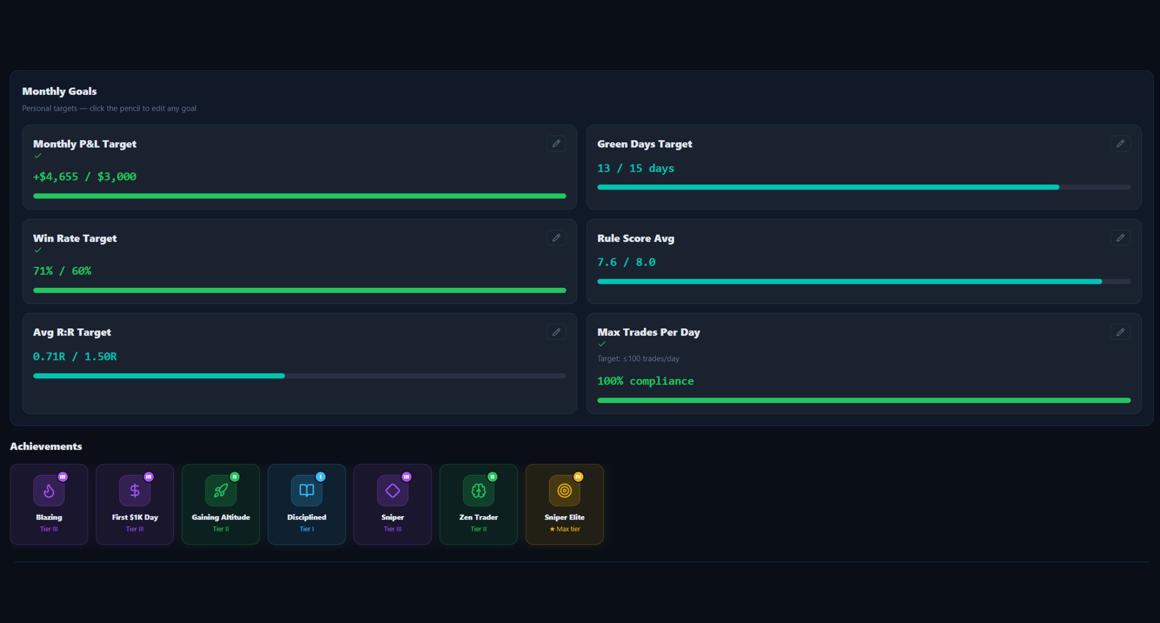Viewport: 1160px width, 623px height.
Task: Click the Sniper Elite target icon
Action: [x=565, y=490]
